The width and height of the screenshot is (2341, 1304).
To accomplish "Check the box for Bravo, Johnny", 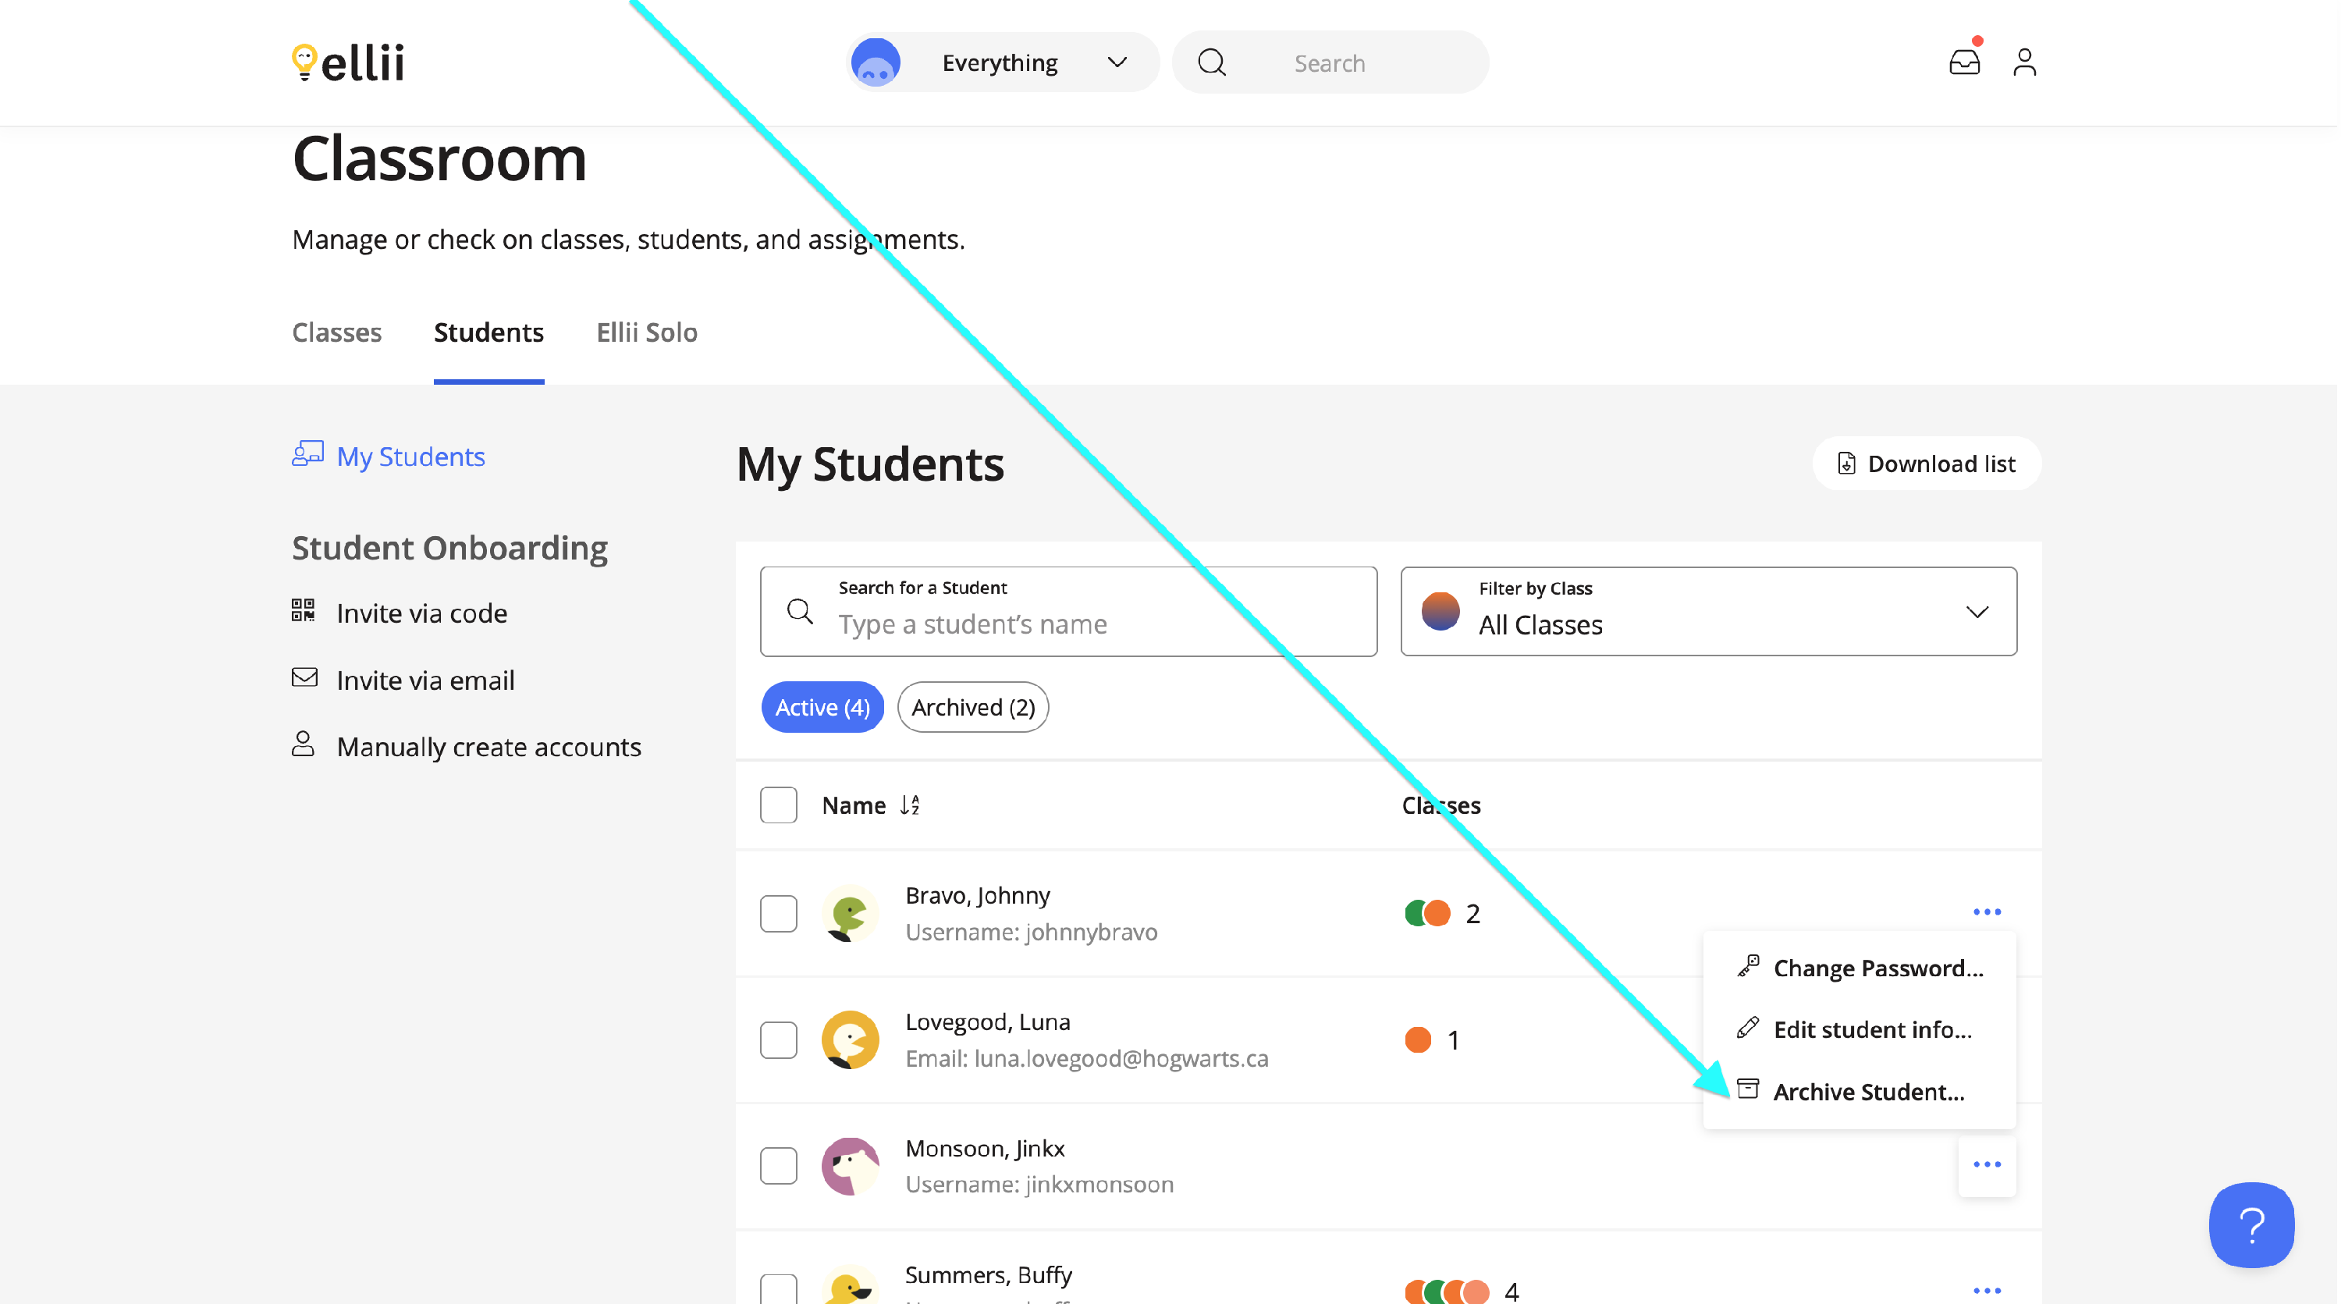I will tap(778, 913).
